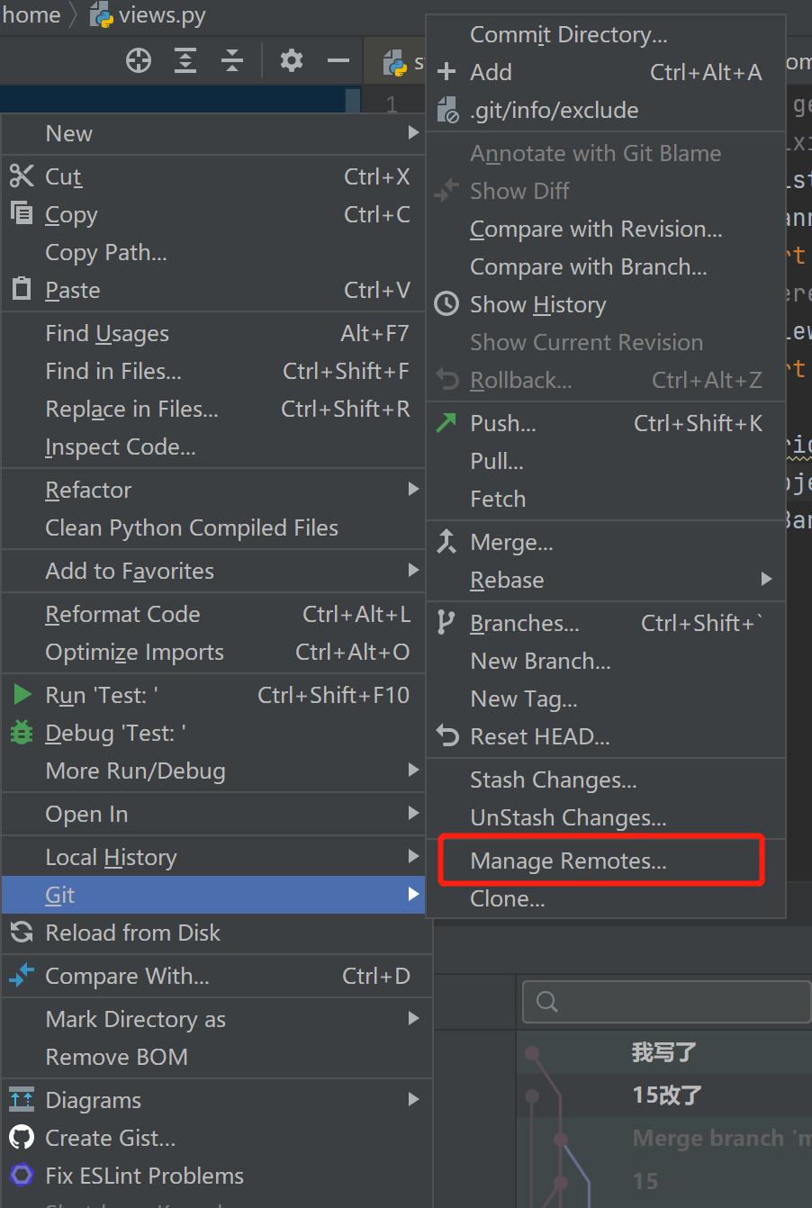The width and height of the screenshot is (812, 1208).
Task: Click the locate target crosshair icon in the toolbar
Action: (139, 61)
